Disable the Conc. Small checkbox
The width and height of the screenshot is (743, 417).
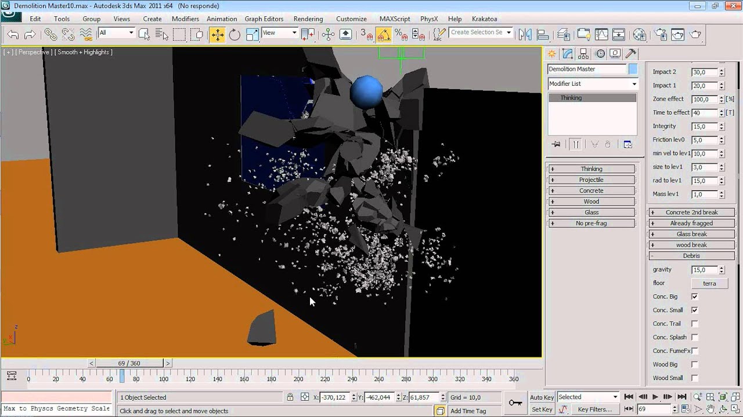694,310
